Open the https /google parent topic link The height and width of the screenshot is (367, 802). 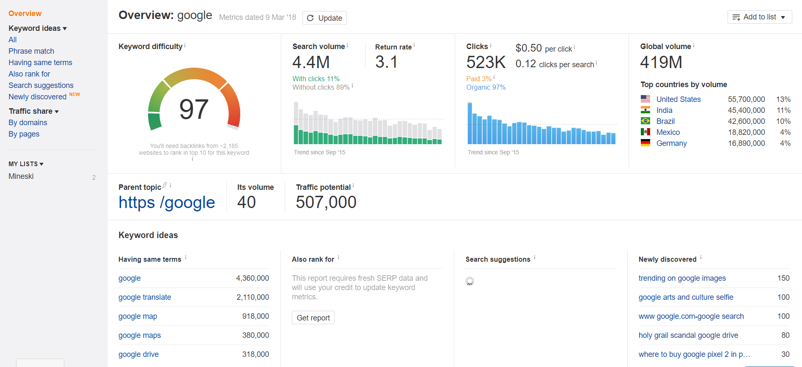pyautogui.click(x=167, y=203)
